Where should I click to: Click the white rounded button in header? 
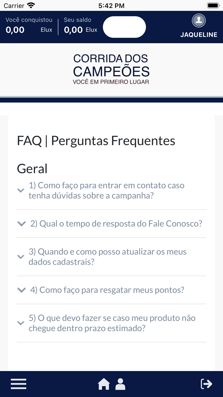coord(124,27)
